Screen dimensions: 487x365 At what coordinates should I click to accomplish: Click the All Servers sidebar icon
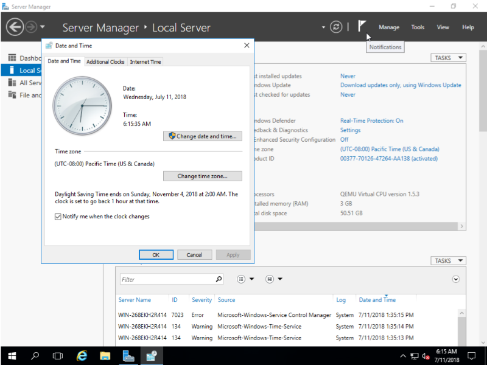12,83
